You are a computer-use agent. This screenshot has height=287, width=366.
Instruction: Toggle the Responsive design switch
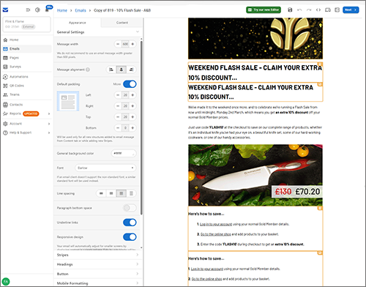[130, 237]
